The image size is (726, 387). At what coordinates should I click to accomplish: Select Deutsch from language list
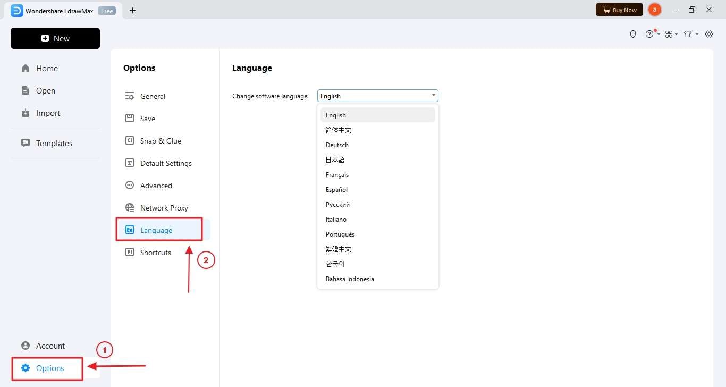pos(378,145)
